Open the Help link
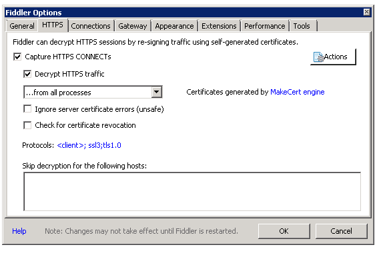The width and height of the screenshot is (383, 255). tap(19, 231)
